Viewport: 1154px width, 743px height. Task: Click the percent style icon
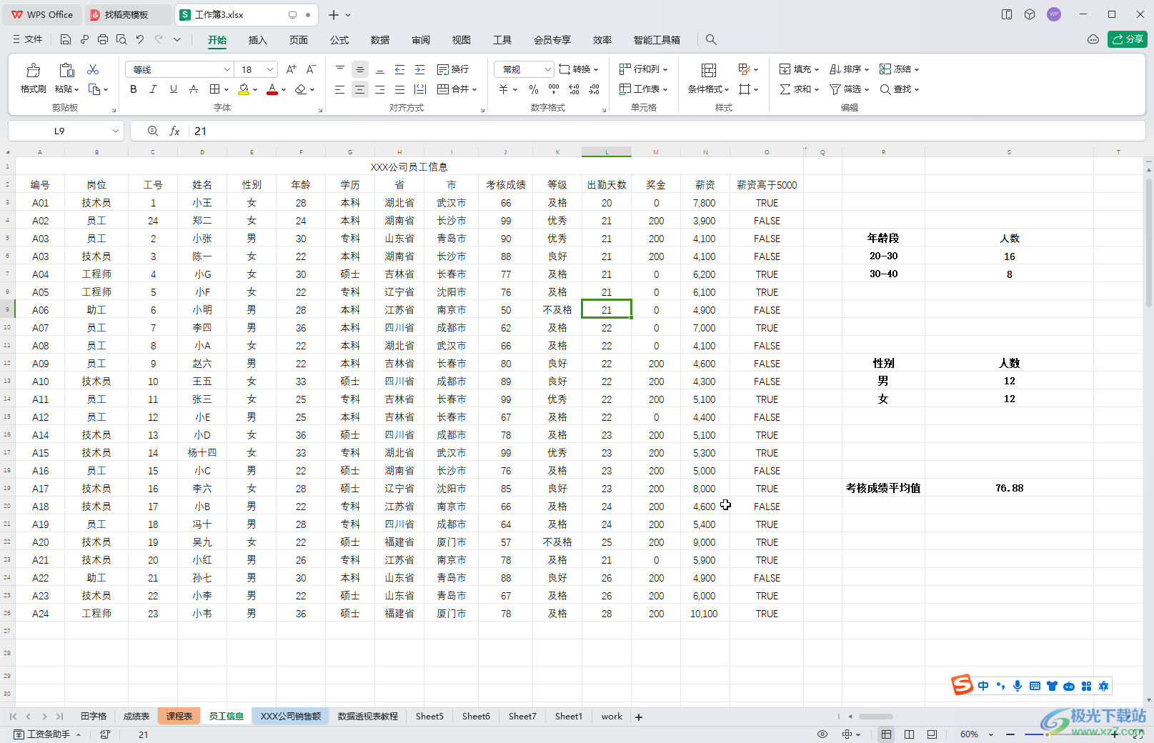point(533,89)
